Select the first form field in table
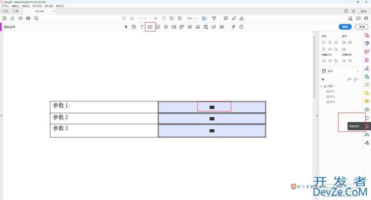This screenshot has width=371, height=200. 212,107
